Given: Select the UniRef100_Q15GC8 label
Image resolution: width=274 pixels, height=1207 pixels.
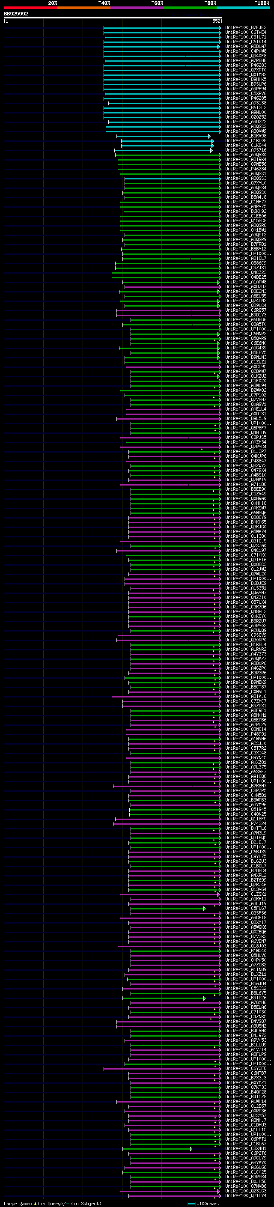Looking at the screenshot, I should 246,221.
